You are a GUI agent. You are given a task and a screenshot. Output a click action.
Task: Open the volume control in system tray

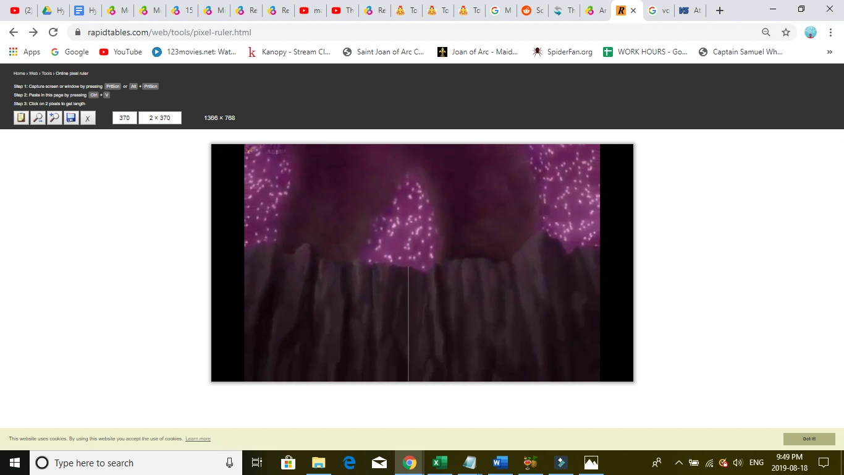tap(738, 463)
